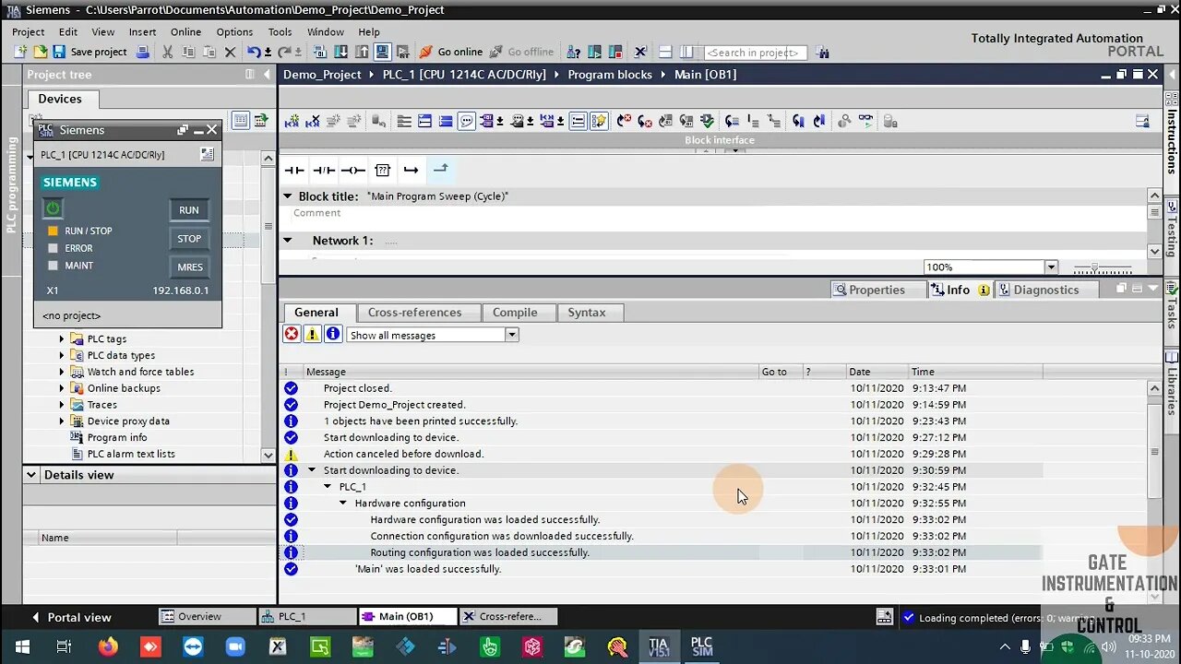Click the Windows Start button

(x=21, y=646)
